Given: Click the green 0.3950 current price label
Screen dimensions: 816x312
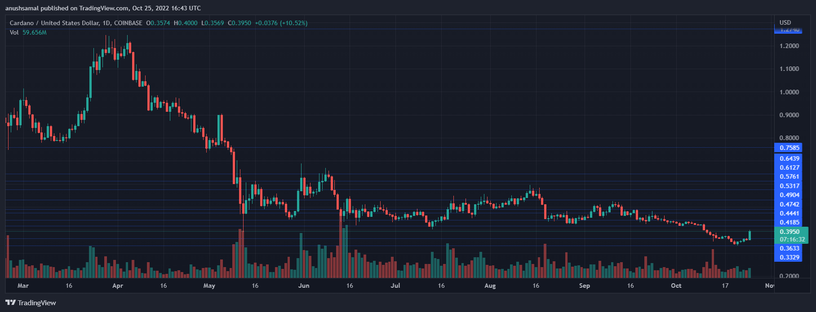Looking at the screenshot, I should [789, 232].
